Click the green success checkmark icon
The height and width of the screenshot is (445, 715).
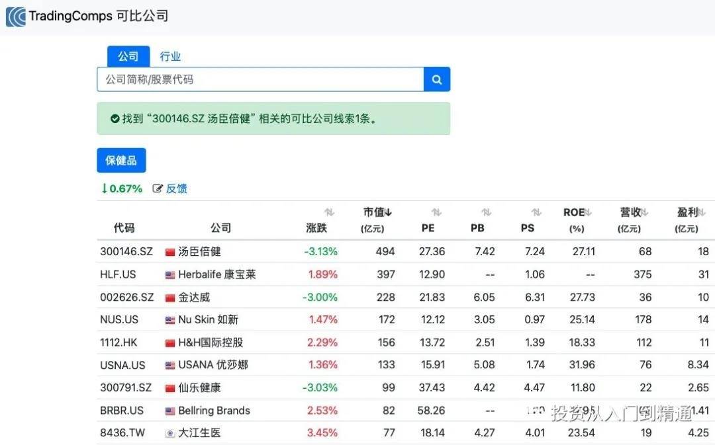(x=115, y=119)
